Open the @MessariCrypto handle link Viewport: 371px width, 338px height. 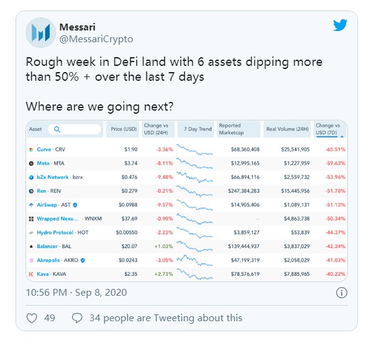(x=96, y=39)
